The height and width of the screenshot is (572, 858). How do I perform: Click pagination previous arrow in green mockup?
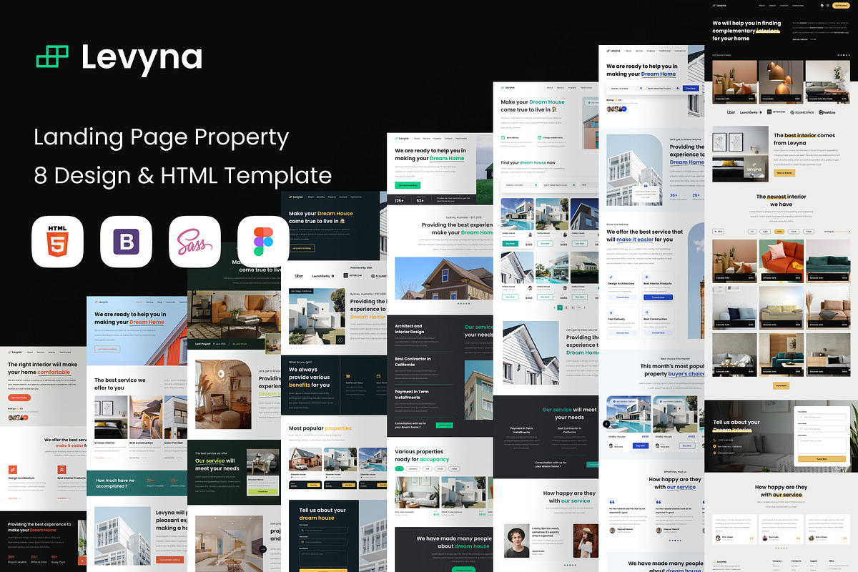(554, 307)
